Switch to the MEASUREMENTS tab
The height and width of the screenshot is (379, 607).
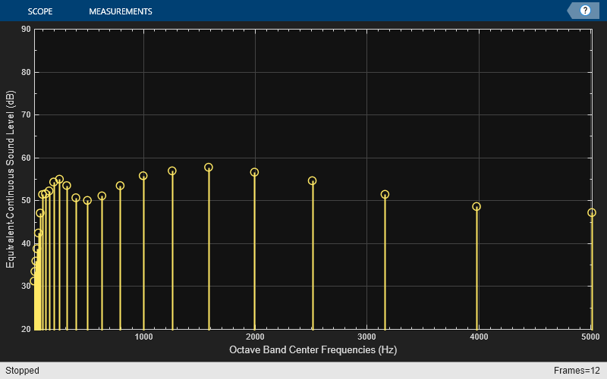[121, 11]
